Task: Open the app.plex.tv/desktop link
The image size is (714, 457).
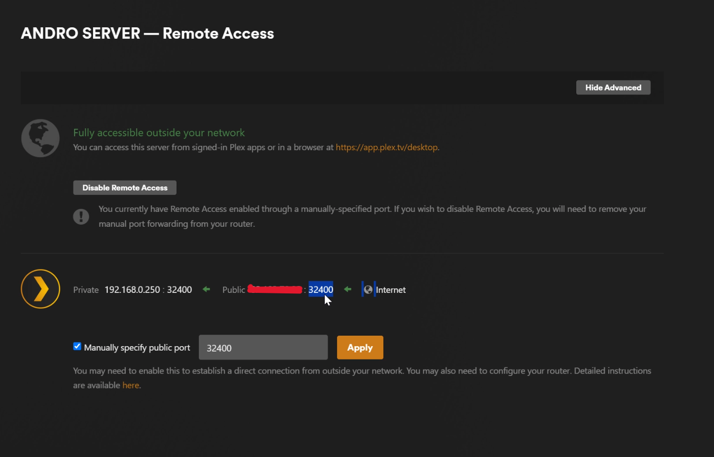Action: (x=387, y=147)
